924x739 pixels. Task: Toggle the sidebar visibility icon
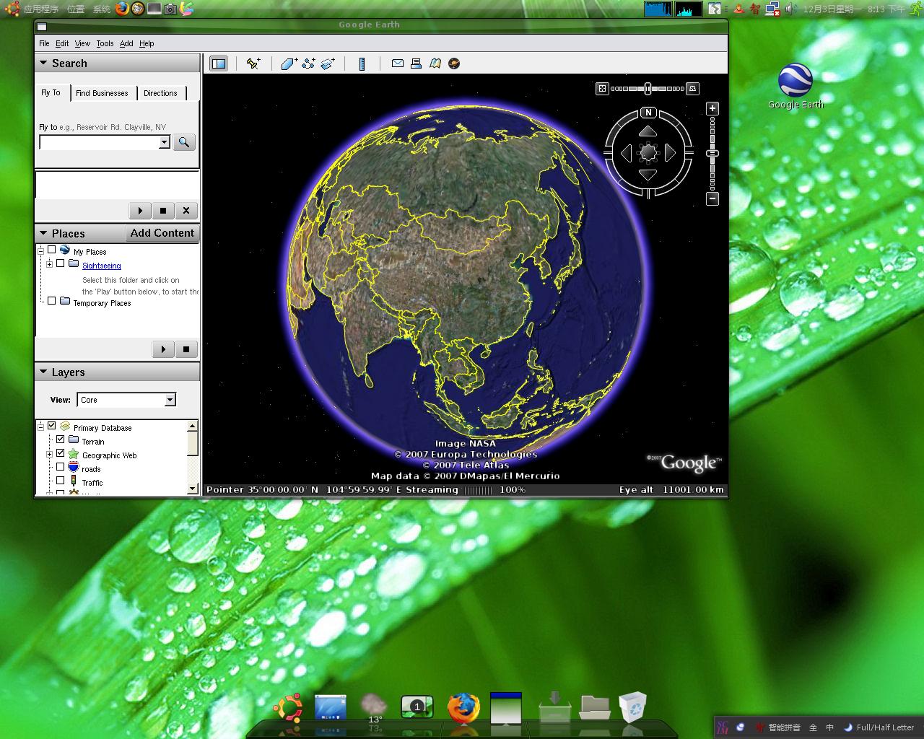tap(218, 64)
